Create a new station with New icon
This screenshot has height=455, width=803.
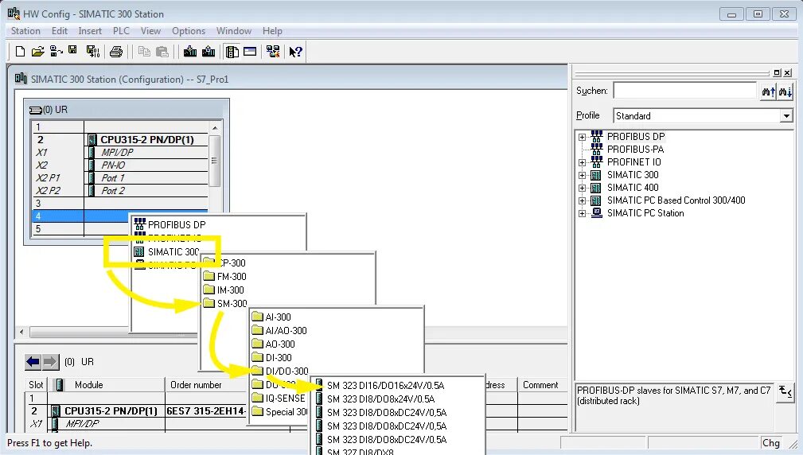[x=20, y=51]
